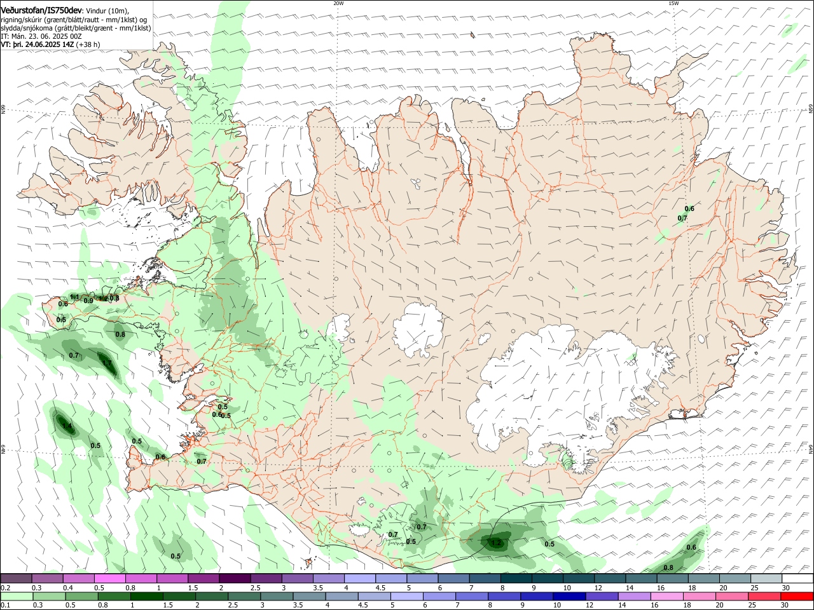Click the 0.7 value in East Iceland
Screen dimensions: 814x610
coord(682,218)
